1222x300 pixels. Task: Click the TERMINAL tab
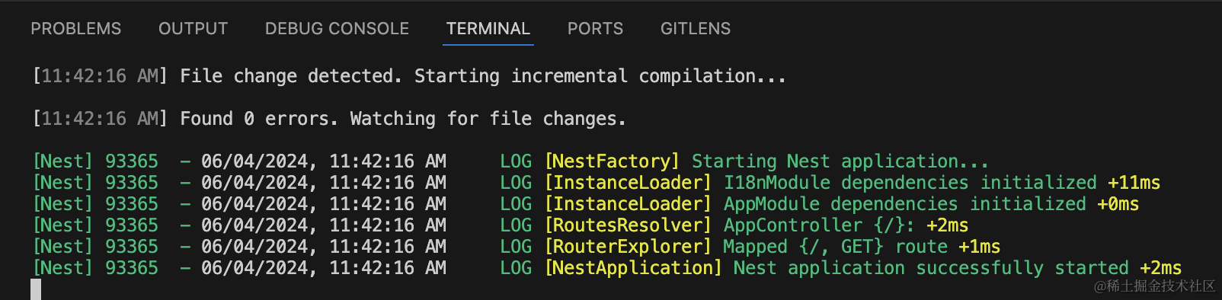point(488,29)
